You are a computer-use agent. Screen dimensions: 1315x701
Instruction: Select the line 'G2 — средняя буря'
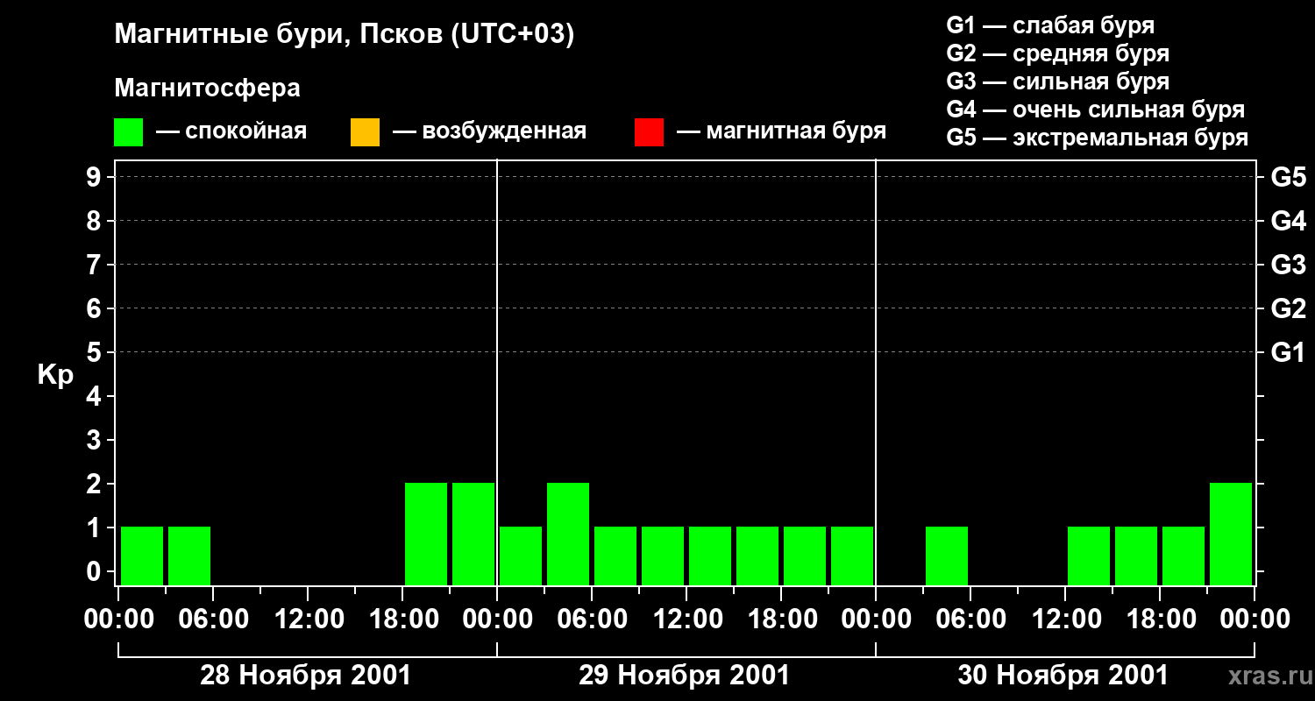coord(1057,53)
